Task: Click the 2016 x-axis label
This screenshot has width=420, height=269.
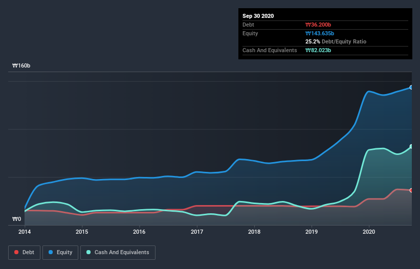Action: click(x=139, y=232)
